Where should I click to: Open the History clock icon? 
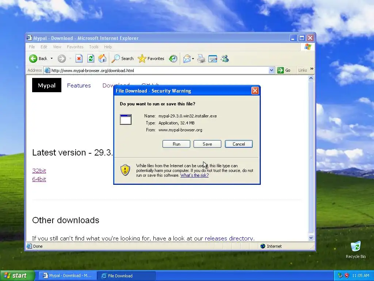point(173,59)
